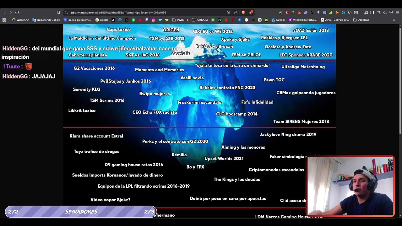
Task: Open the Netflix bookmark icon
Action: point(233,20)
